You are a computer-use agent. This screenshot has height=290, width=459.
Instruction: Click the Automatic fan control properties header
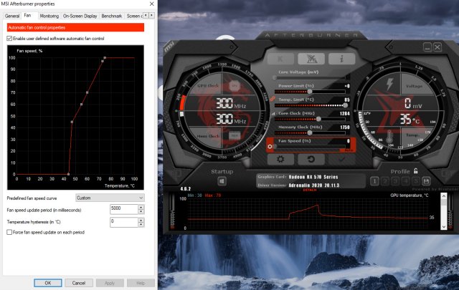click(75, 27)
